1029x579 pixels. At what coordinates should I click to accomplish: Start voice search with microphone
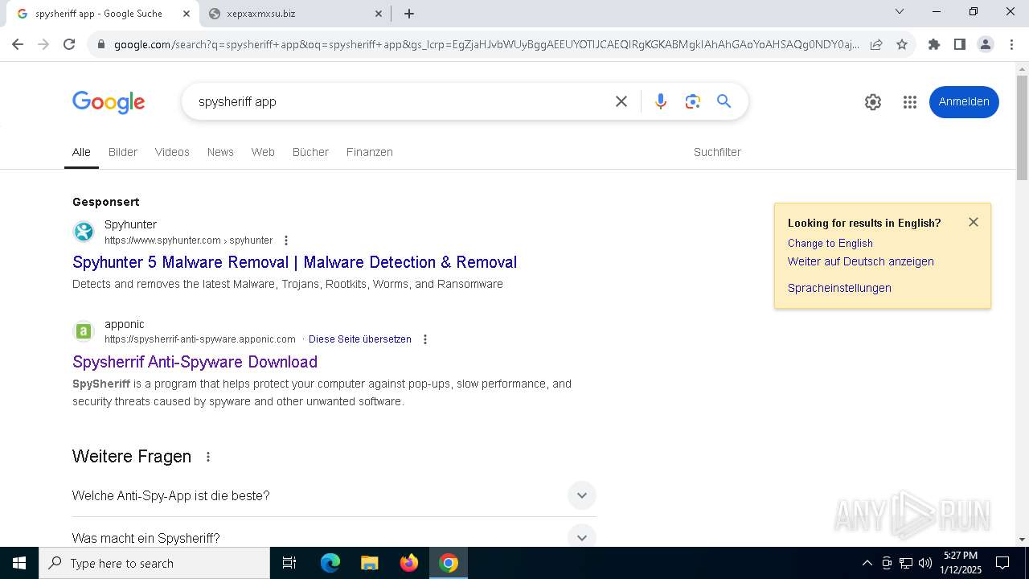coord(661,101)
